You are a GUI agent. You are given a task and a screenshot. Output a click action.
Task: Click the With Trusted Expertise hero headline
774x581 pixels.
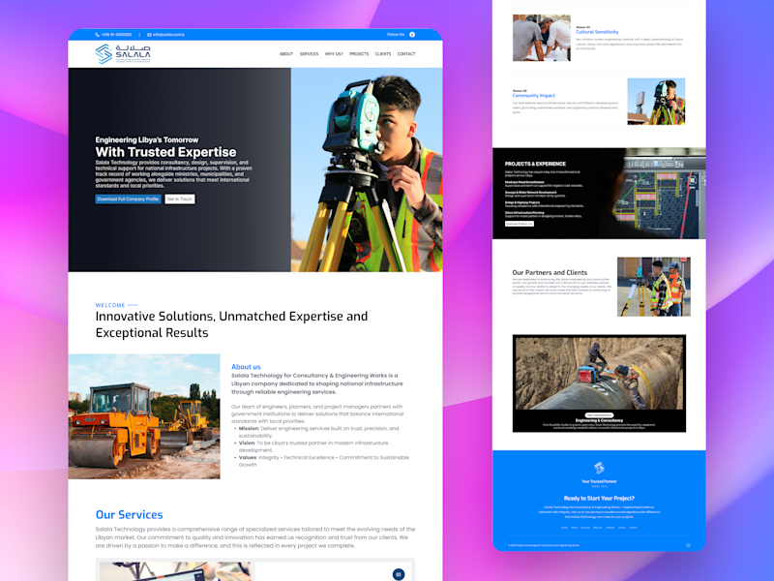(165, 152)
